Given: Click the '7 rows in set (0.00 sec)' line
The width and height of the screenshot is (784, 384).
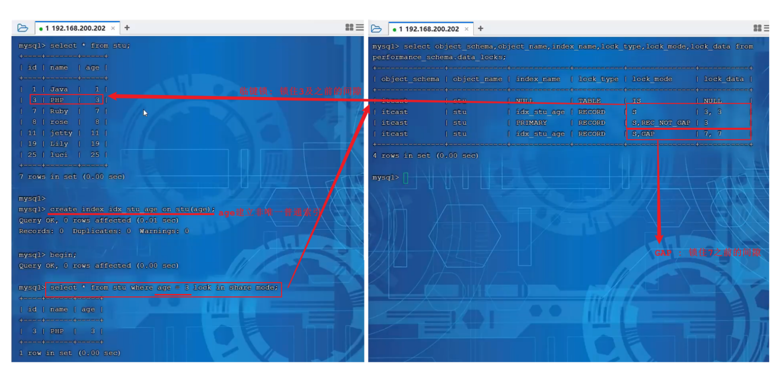Looking at the screenshot, I should tap(72, 177).
